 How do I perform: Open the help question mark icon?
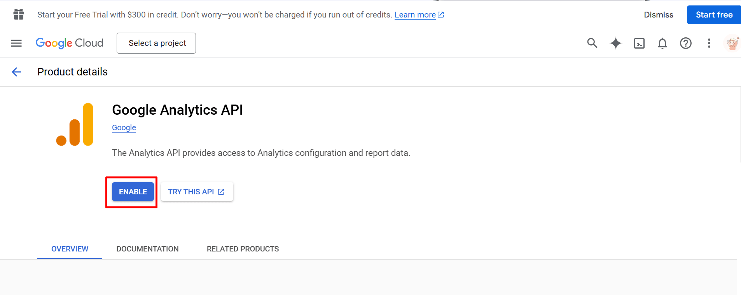coord(686,43)
